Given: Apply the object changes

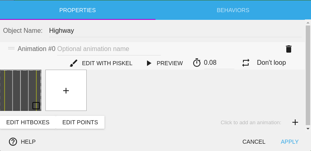Looking at the screenshot, I should coord(290,142).
